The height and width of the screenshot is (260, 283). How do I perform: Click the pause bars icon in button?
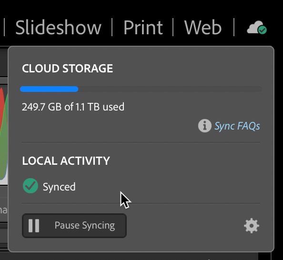[34, 226]
